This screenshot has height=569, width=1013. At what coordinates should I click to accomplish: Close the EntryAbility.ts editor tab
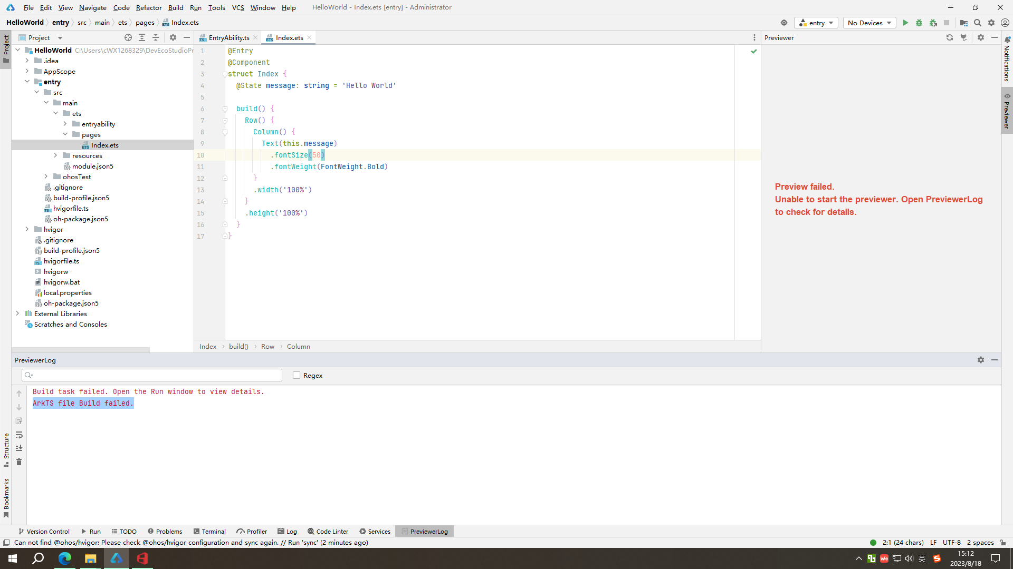point(255,37)
